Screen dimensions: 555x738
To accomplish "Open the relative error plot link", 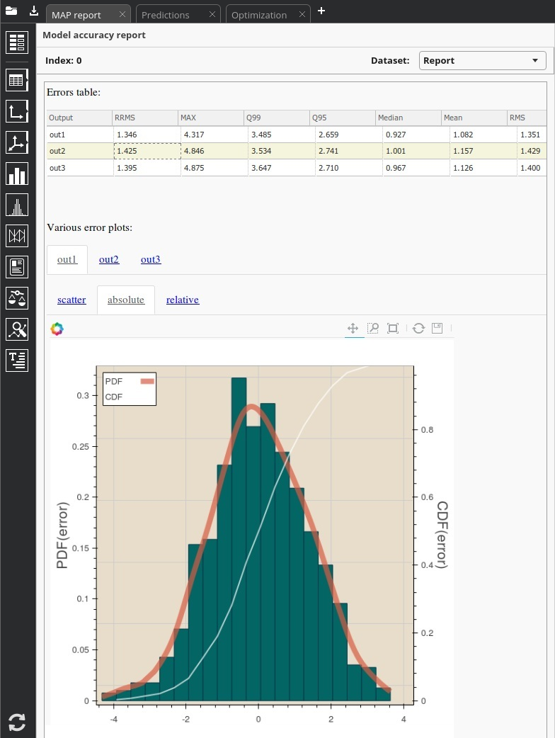I will pos(183,300).
